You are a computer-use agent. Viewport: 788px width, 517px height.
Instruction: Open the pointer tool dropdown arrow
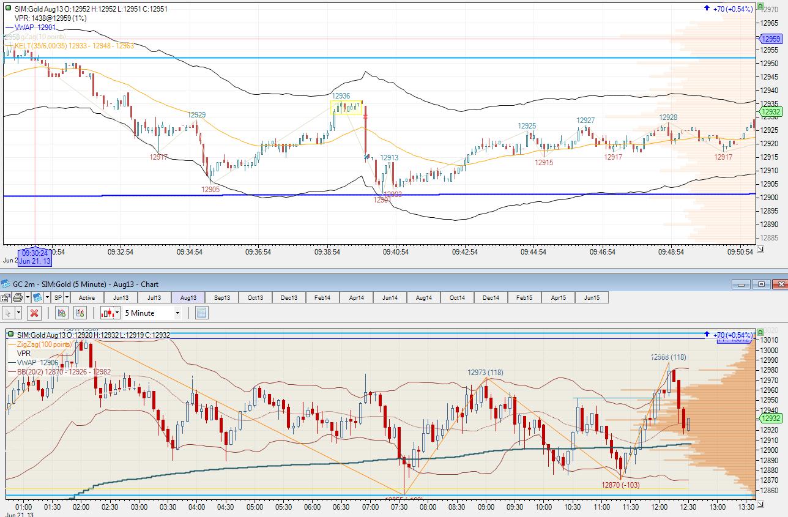click(18, 313)
